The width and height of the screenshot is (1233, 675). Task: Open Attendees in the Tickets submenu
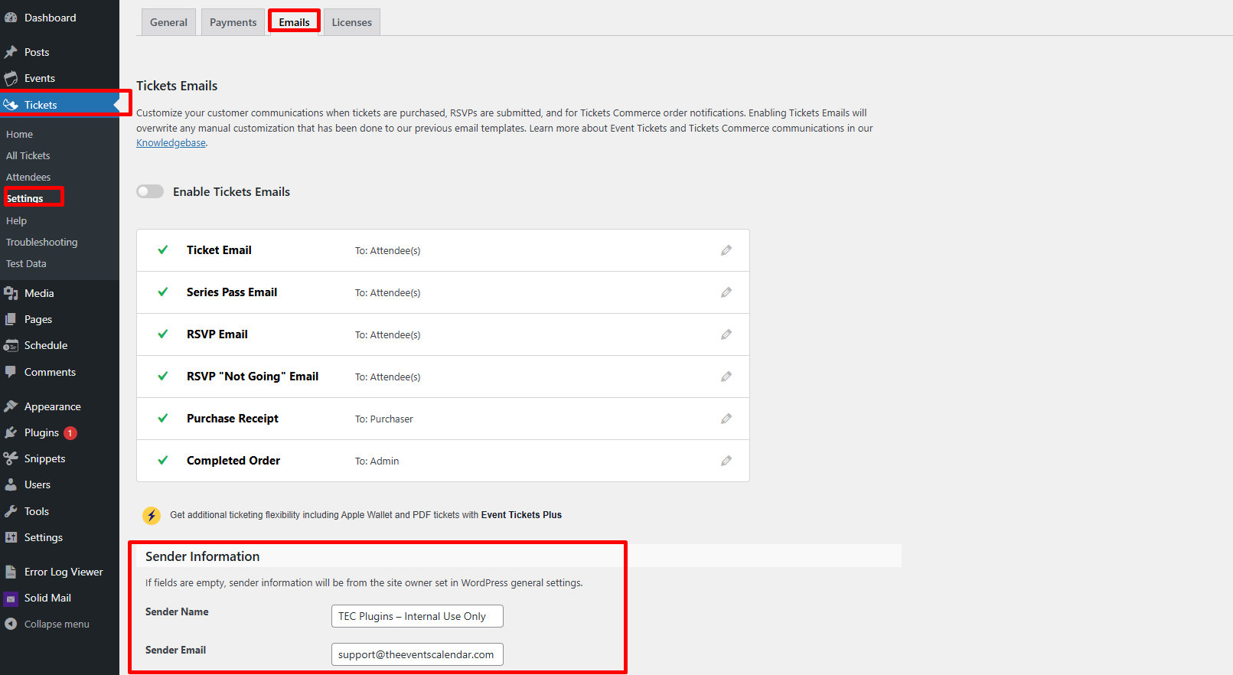click(x=28, y=178)
